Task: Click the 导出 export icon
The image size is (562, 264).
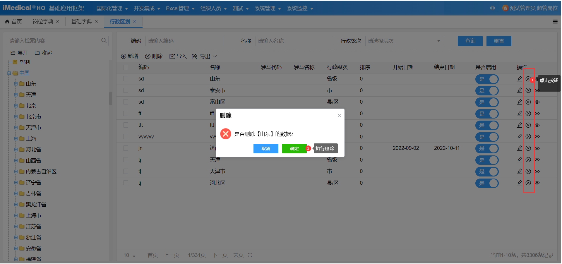Action: 195,56
